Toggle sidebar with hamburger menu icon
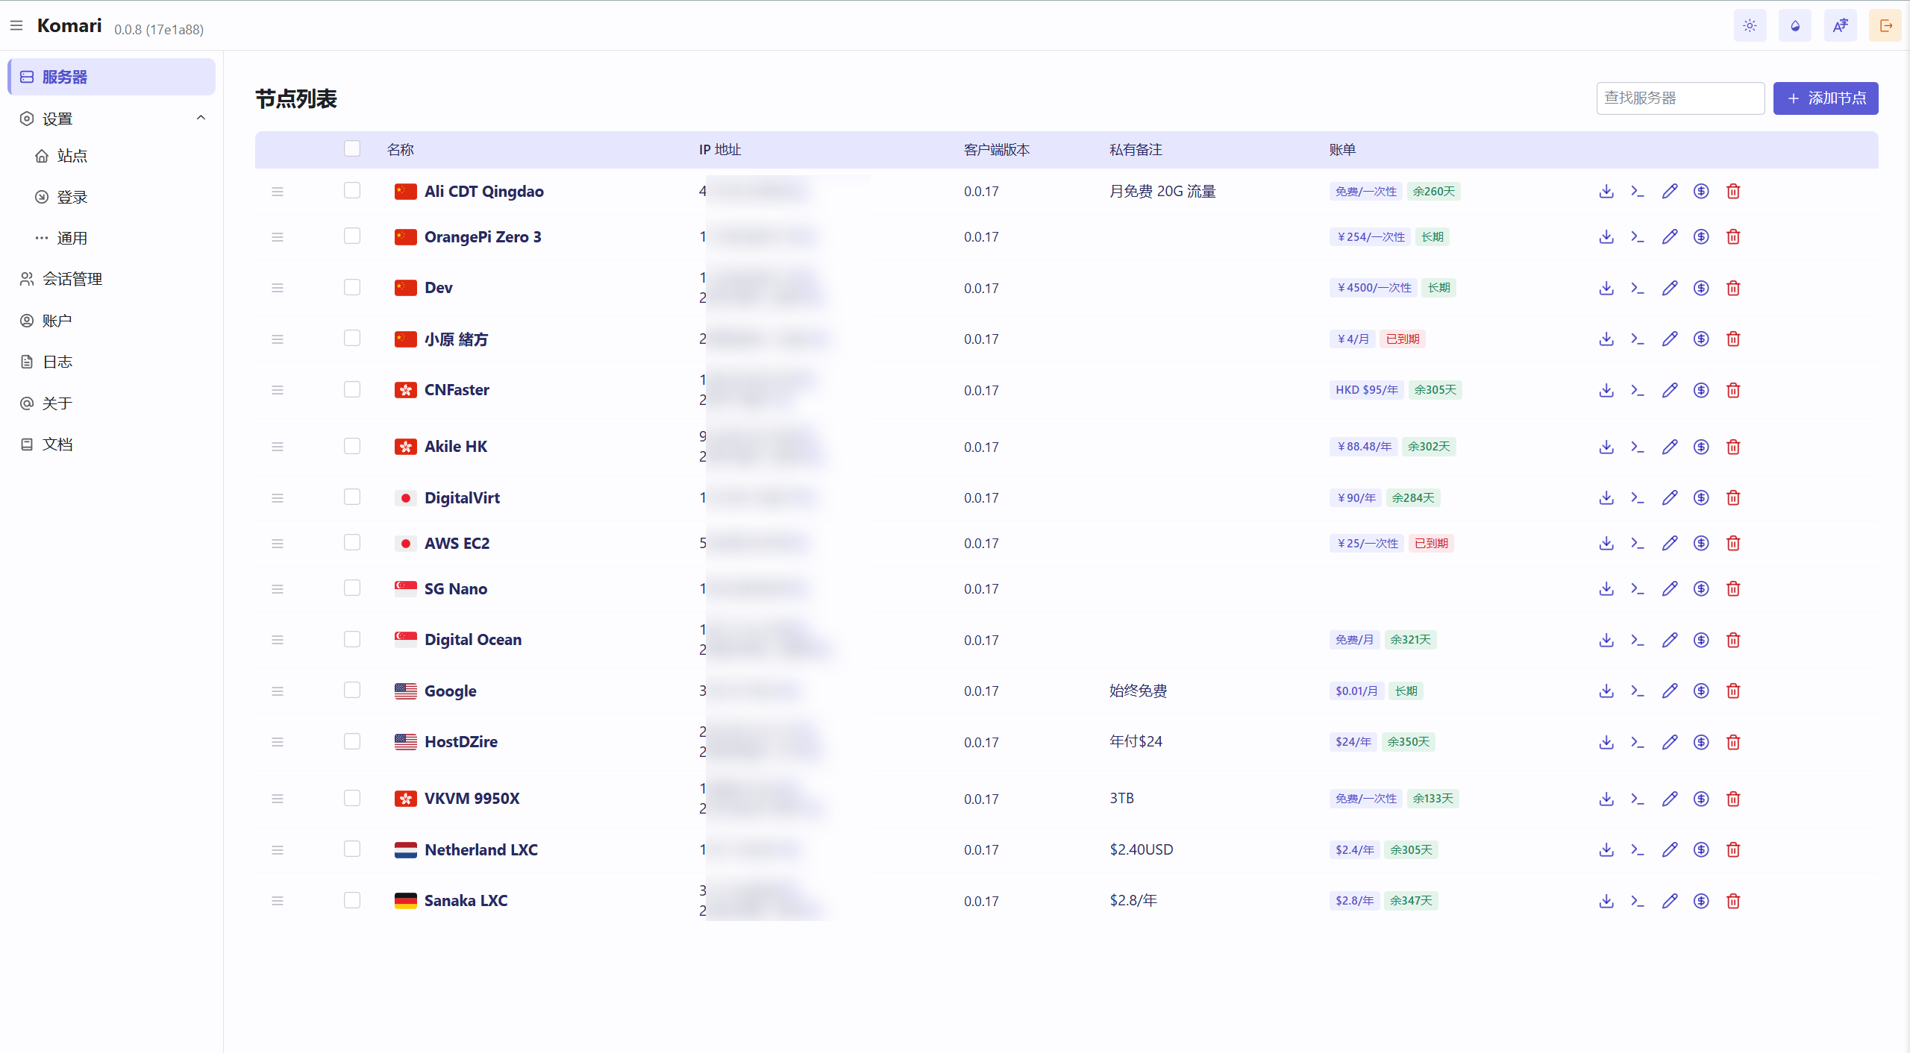 16,26
